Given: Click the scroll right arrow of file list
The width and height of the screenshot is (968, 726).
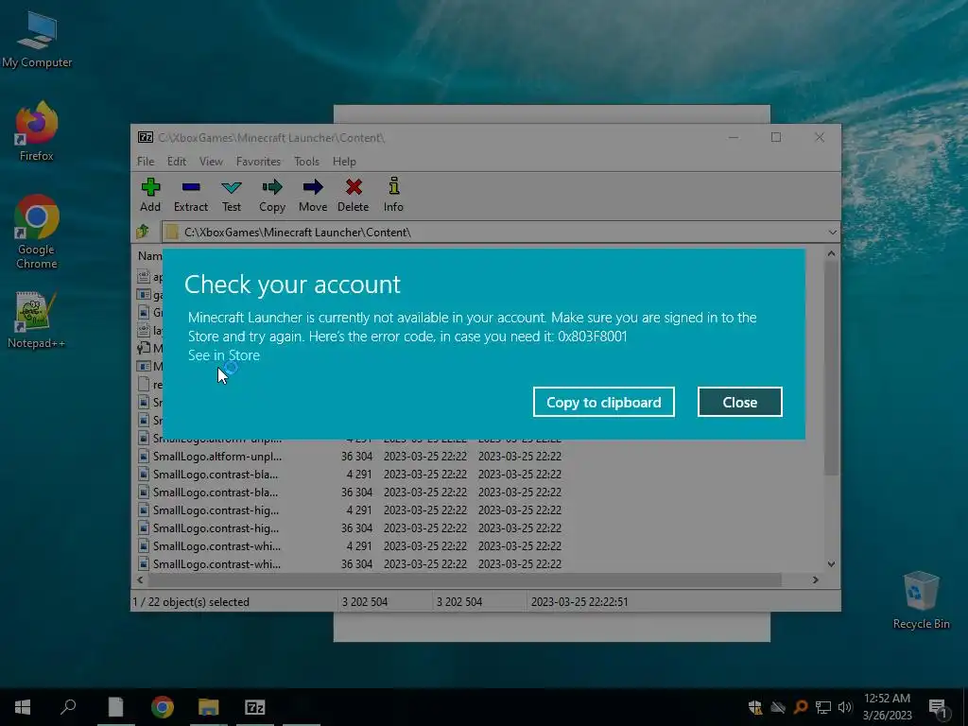Looking at the screenshot, I should tap(816, 579).
